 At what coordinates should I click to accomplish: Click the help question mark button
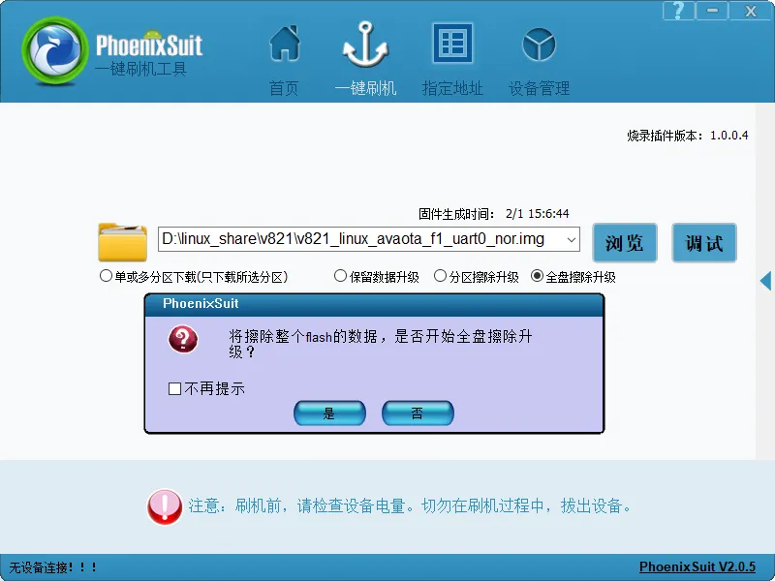click(x=678, y=10)
